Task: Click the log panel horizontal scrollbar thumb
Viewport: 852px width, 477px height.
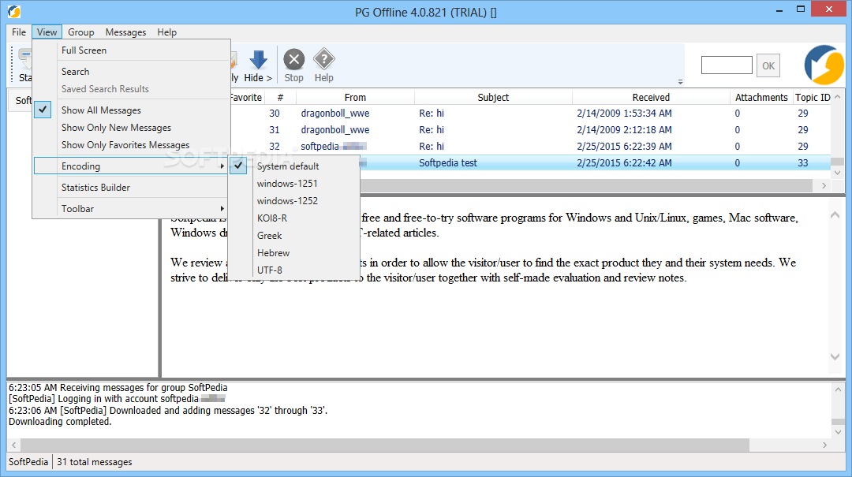Action: click(385, 445)
